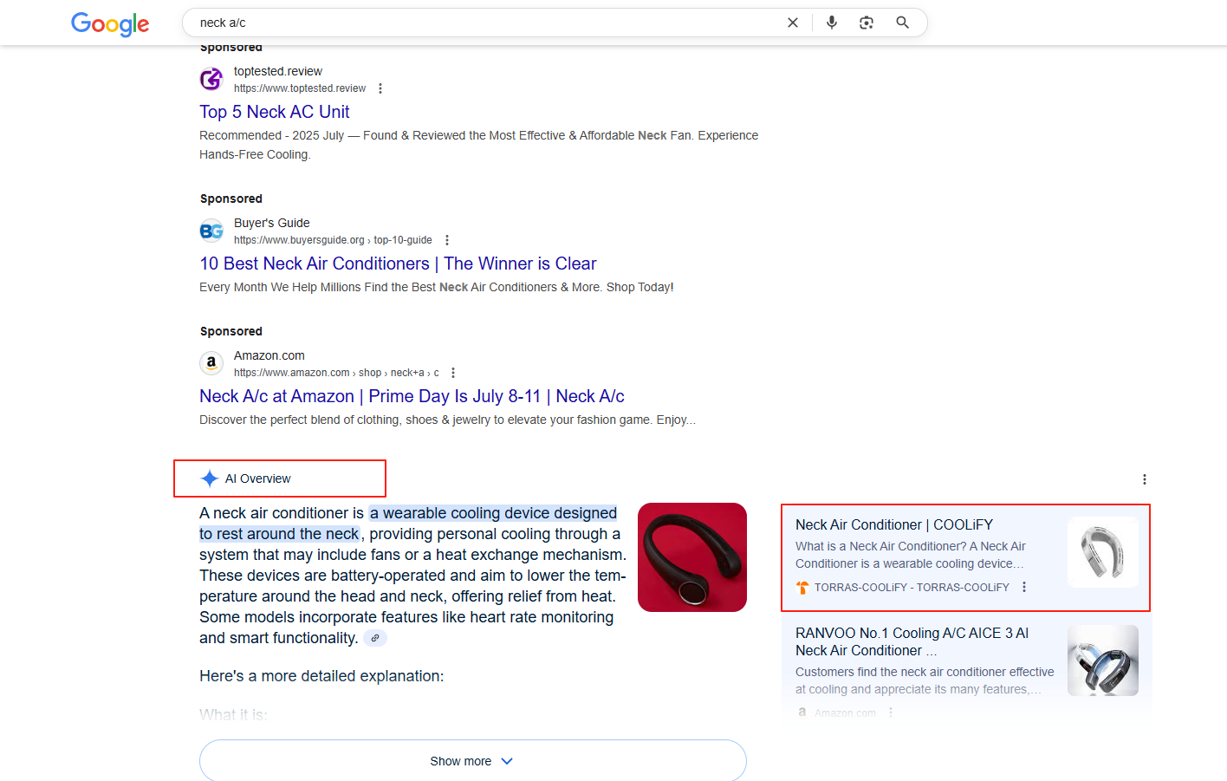The width and height of the screenshot is (1227, 781).
Task: Click the toptested.review site favicon
Action: (211, 78)
